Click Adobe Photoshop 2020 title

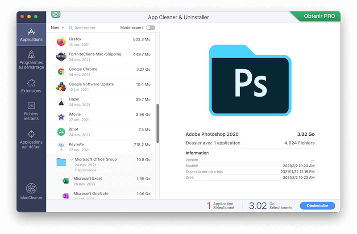click(212, 134)
